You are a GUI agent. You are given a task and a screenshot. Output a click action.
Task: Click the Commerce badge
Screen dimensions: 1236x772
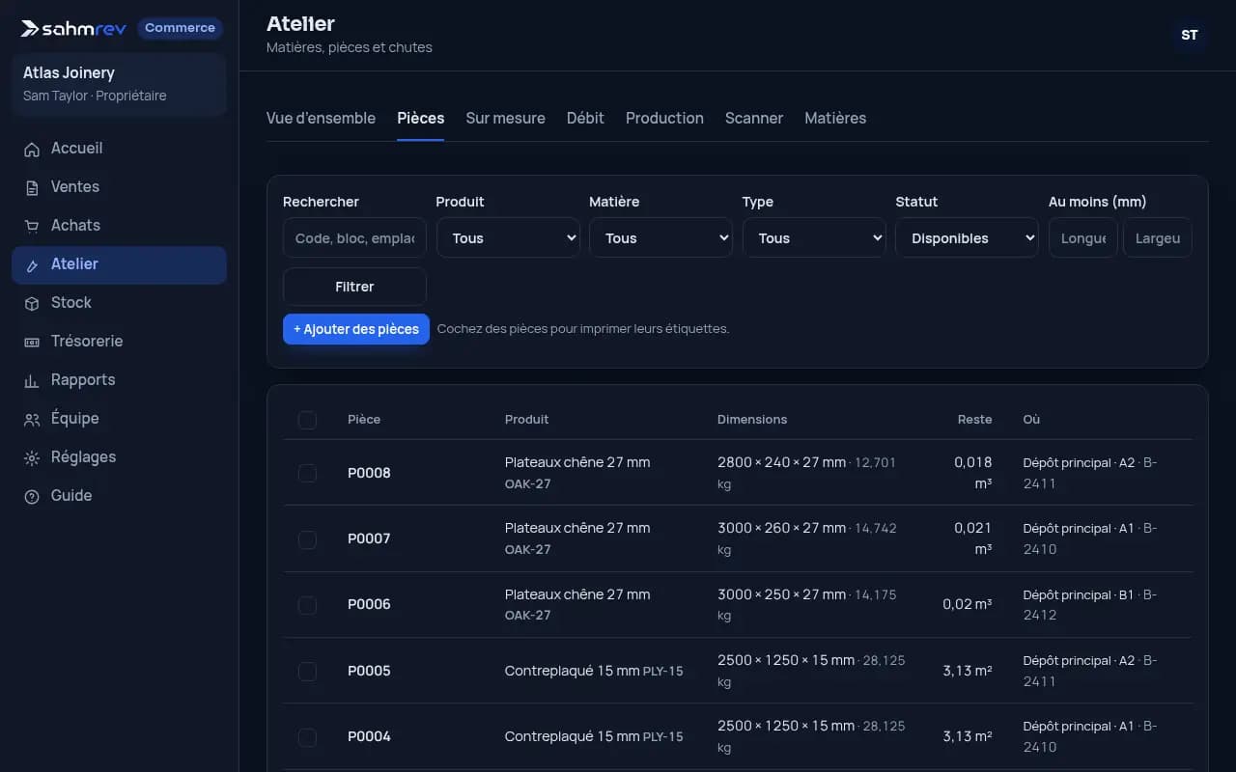[180, 28]
